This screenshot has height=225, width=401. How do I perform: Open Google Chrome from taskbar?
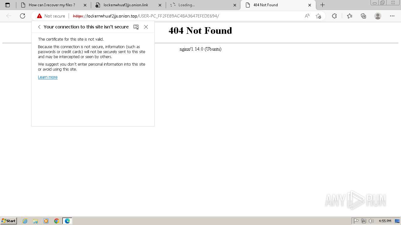(x=57, y=221)
